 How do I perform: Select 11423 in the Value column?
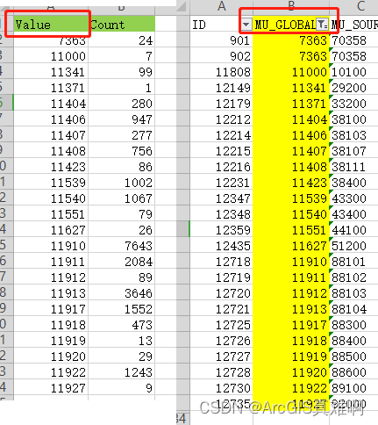[51, 167]
